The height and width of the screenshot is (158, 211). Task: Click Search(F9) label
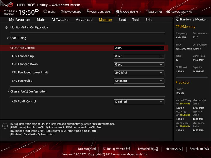point(156,11)
